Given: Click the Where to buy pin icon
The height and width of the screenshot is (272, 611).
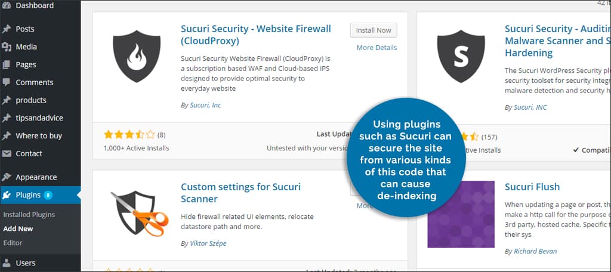Looking at the screenshot, I should coord(6,136).
